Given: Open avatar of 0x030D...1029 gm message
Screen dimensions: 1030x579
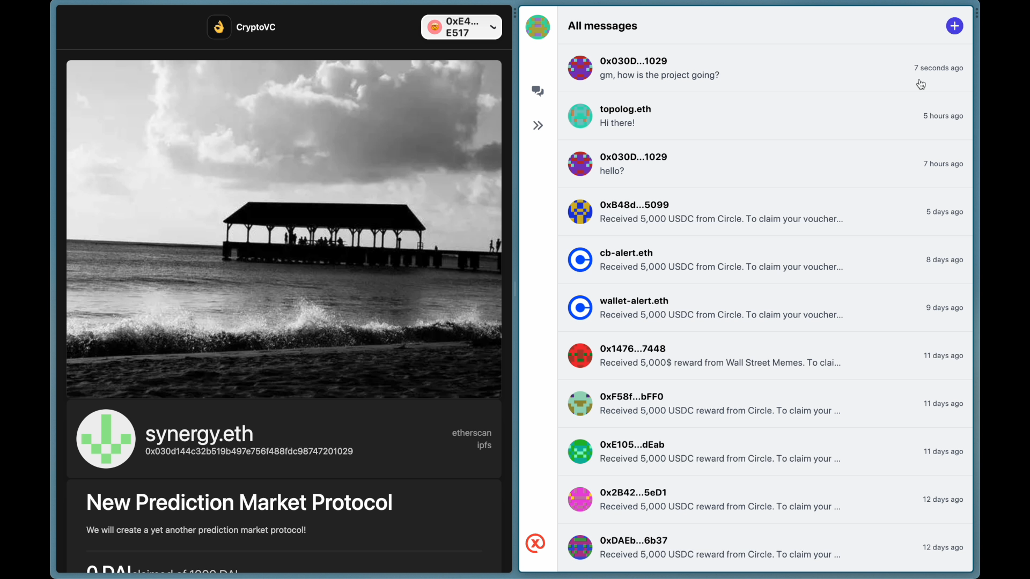Looking at the screenshot, I should click(580, 68).
